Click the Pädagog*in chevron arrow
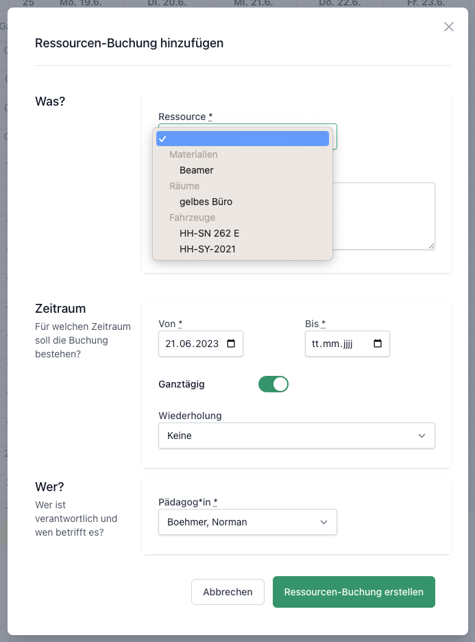 [324, 522]
